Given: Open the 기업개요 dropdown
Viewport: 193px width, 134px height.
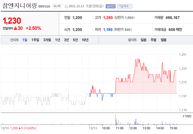Looking at the screenshot, I should (125, 6).
